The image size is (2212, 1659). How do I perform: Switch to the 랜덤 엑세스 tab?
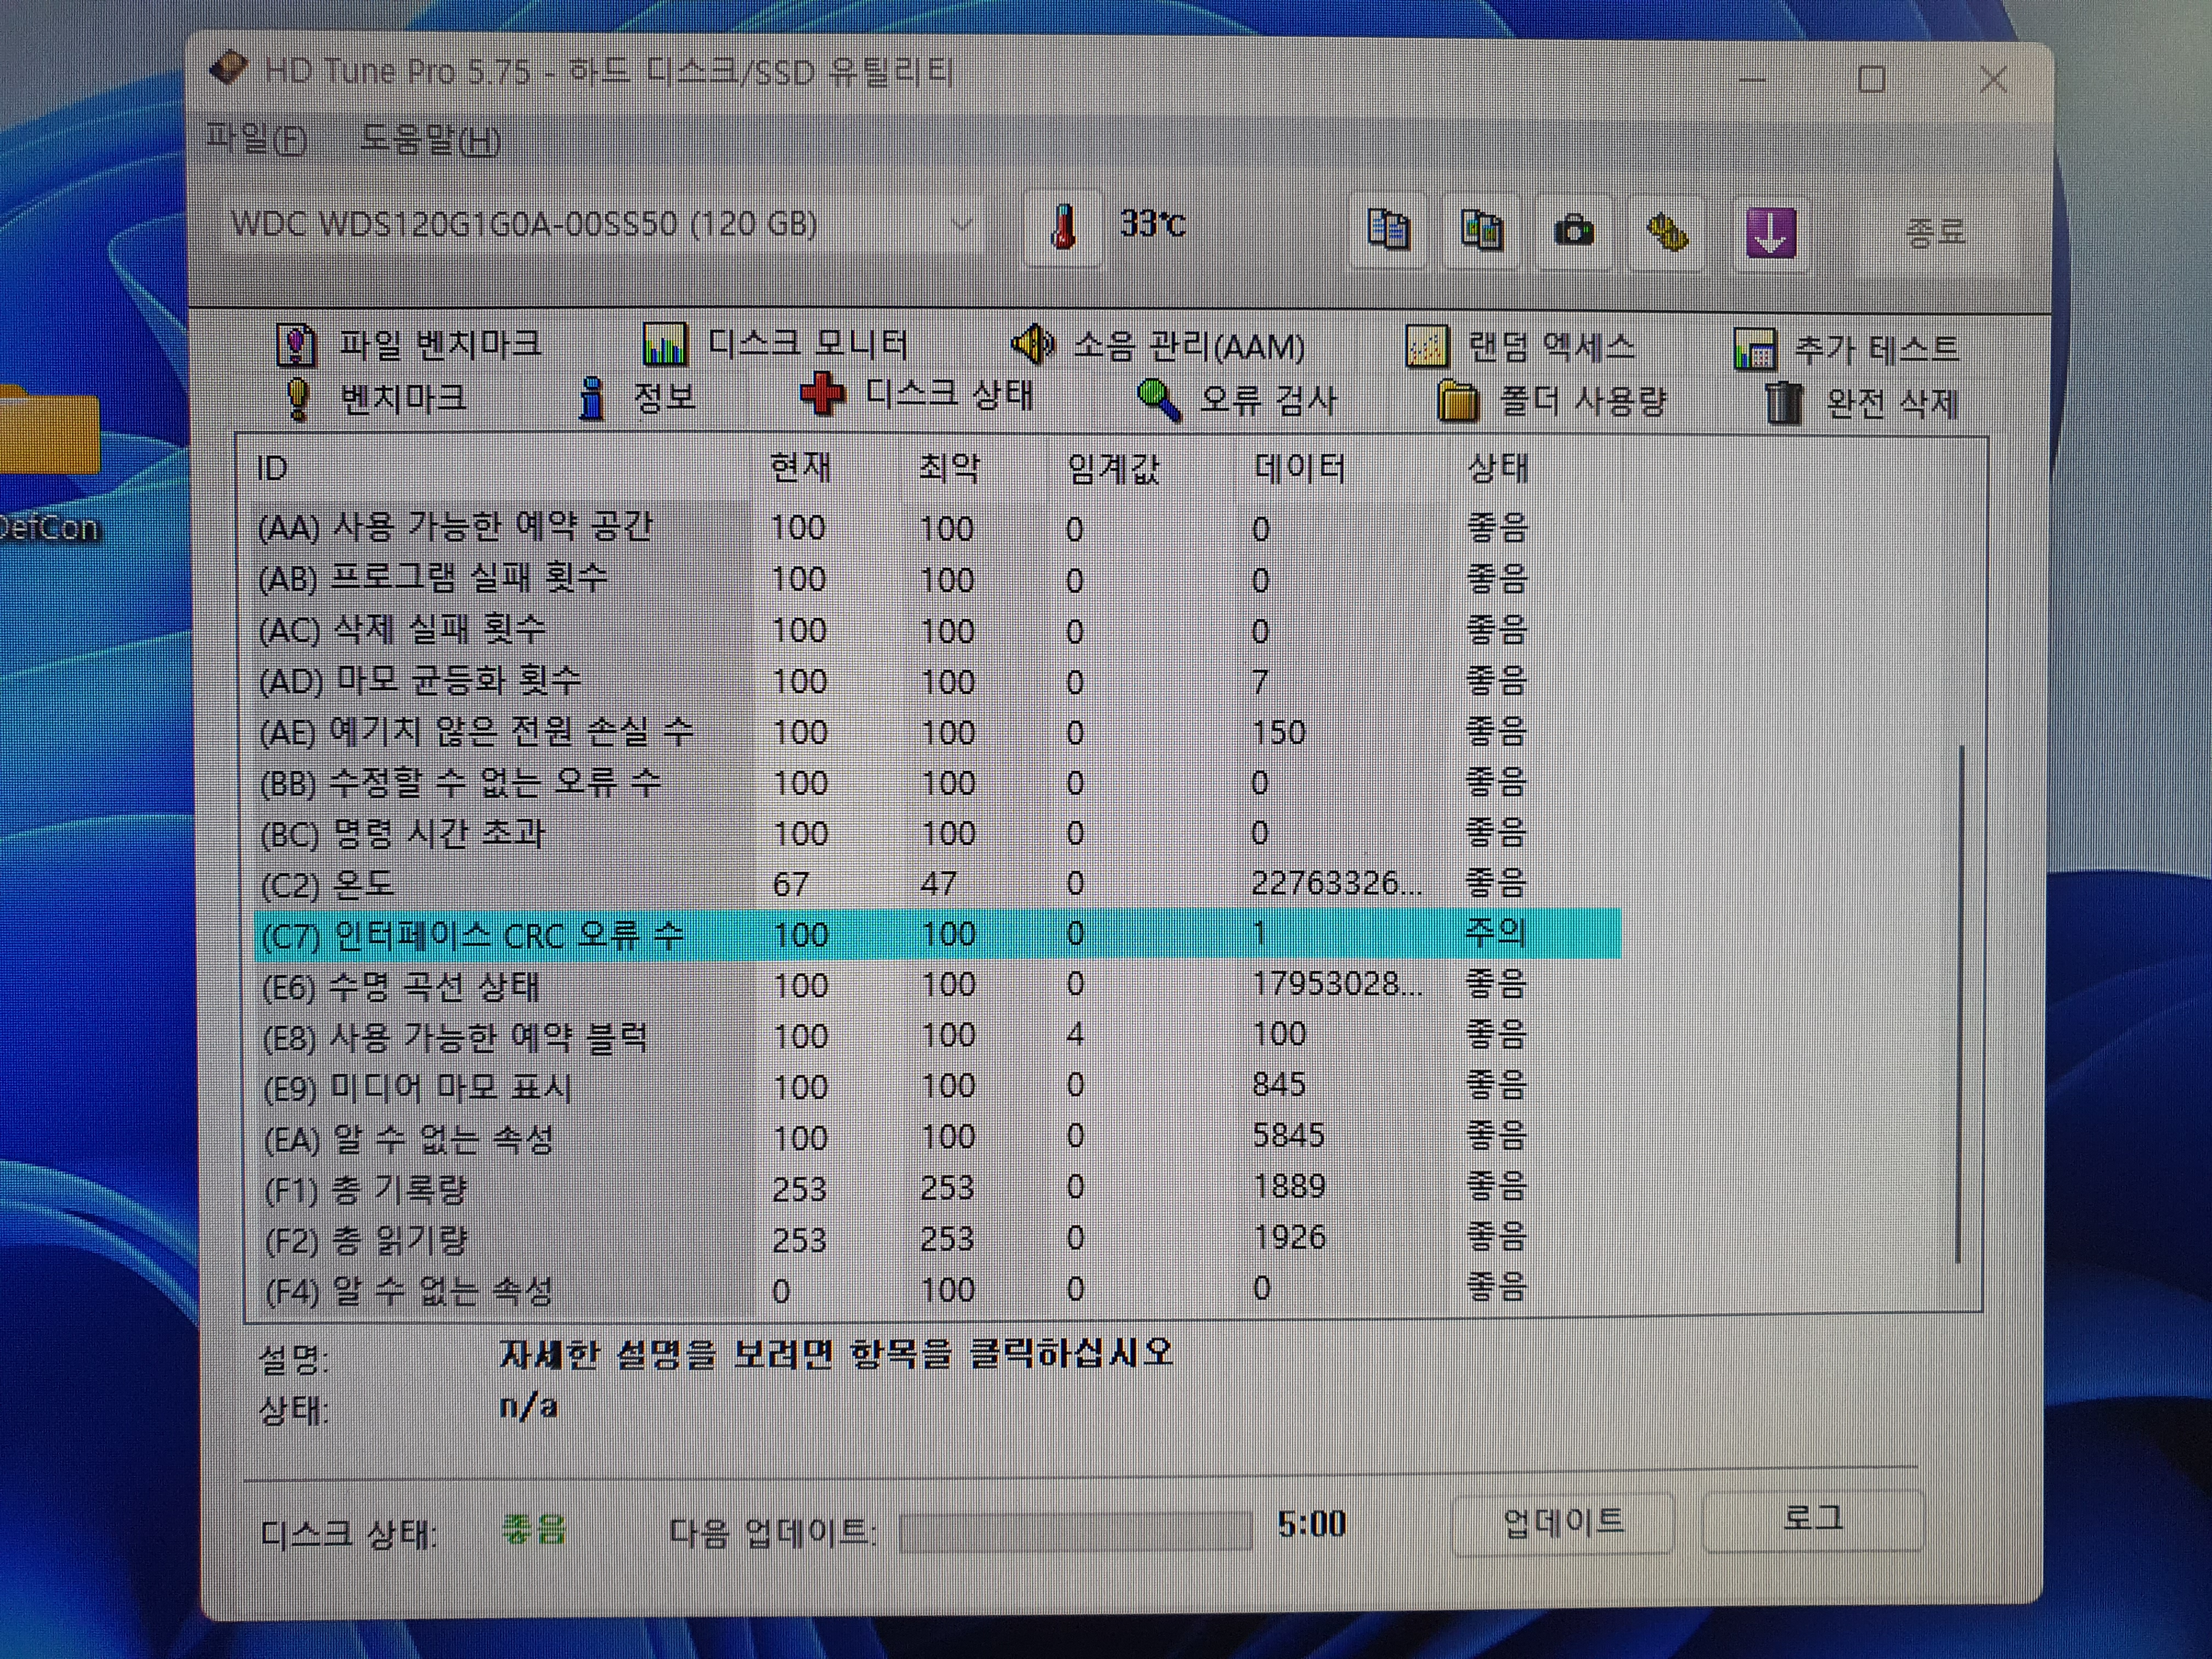[x=1521, y=347]
